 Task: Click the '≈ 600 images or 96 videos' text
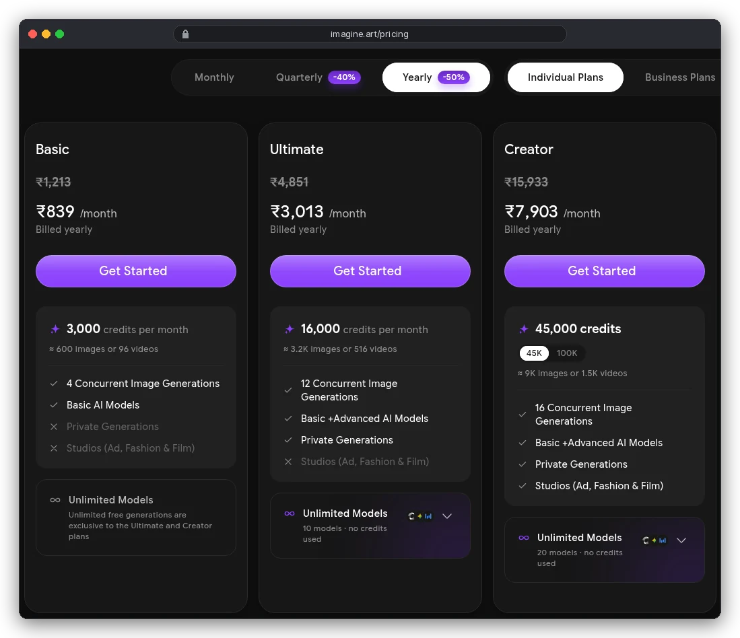pyautogui.click(x=104, y=349)
